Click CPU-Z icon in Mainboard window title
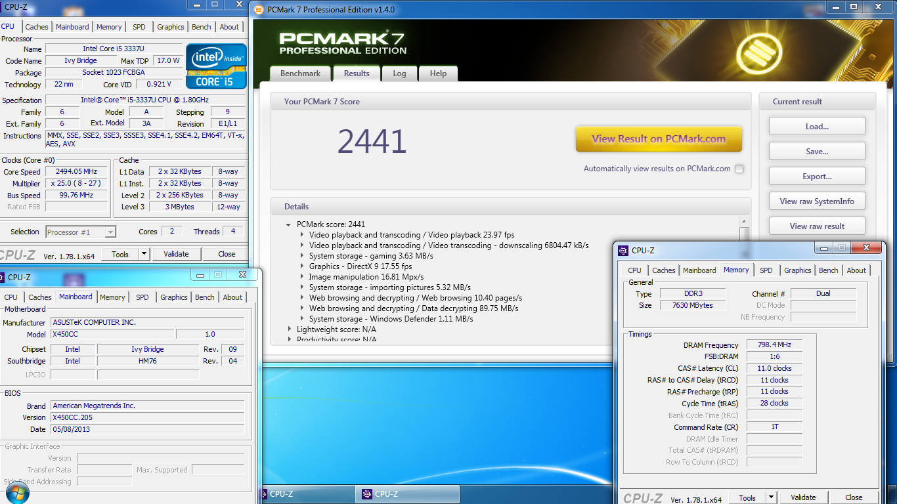The height and width of the screenshot is (504, 897). pyautogui.click(x=1, y=277)
